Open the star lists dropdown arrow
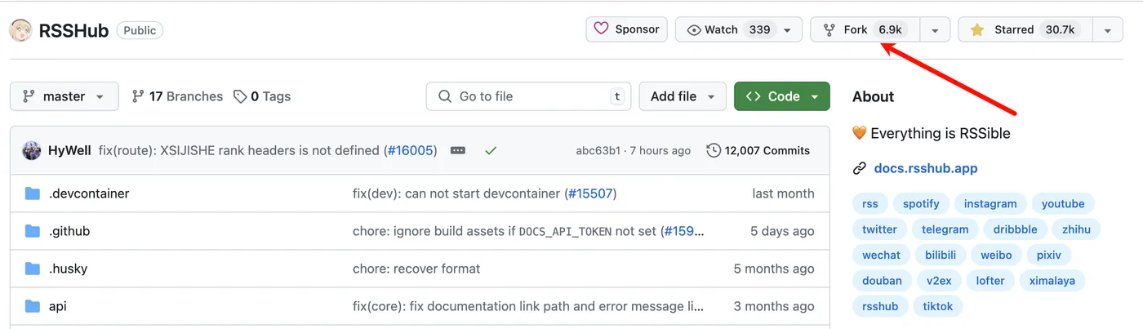1143x329 pixels. pyautogui.click(x=1107, y=30)
